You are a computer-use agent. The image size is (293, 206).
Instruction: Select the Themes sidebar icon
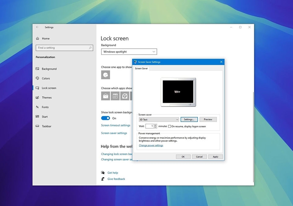click(38, 98)
